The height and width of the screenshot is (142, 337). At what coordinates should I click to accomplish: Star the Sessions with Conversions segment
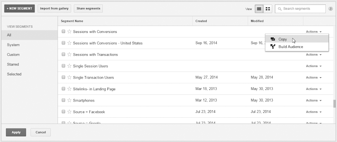tap(69, 31)
